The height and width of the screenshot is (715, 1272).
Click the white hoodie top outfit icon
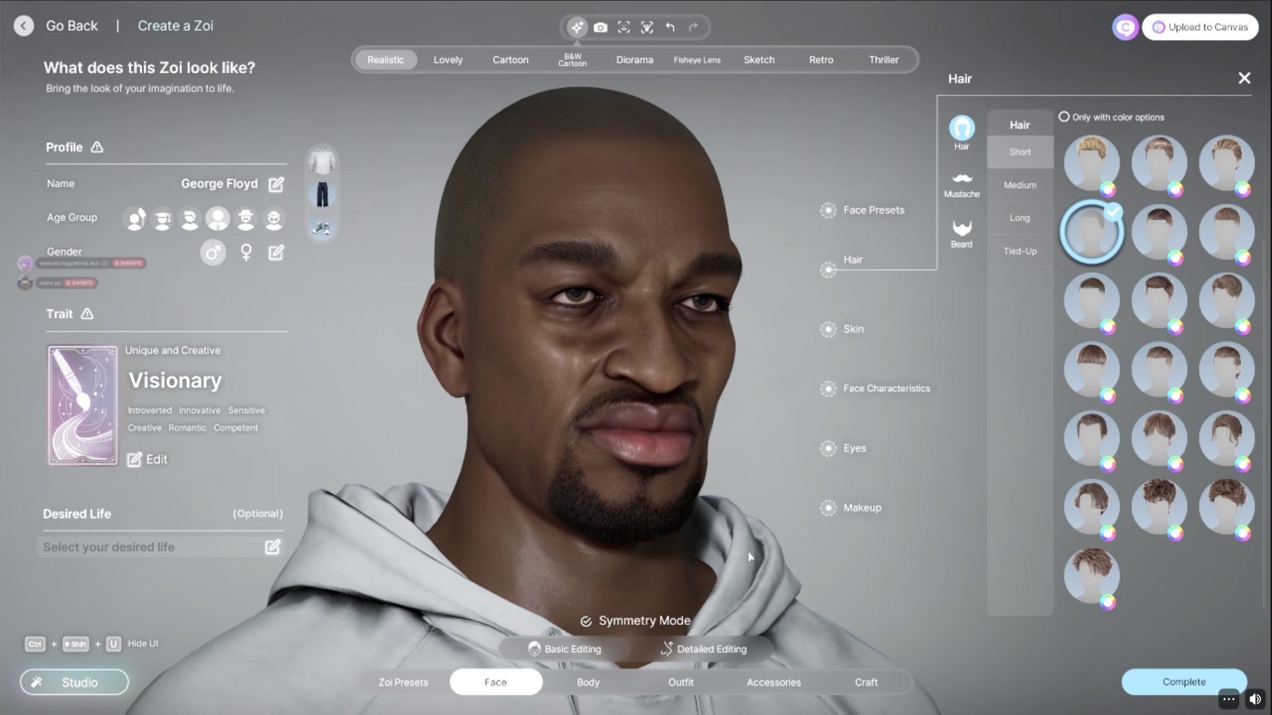[322, 161]
